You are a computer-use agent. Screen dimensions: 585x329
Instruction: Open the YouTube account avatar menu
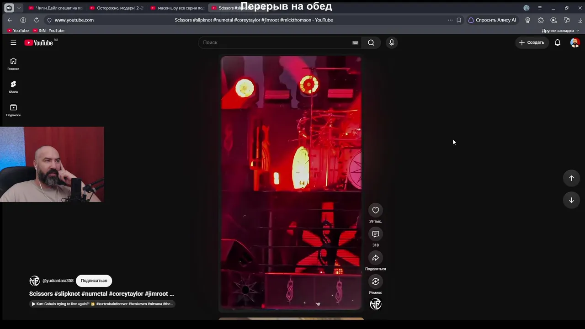pyautogui.click(x=575, y=42)
